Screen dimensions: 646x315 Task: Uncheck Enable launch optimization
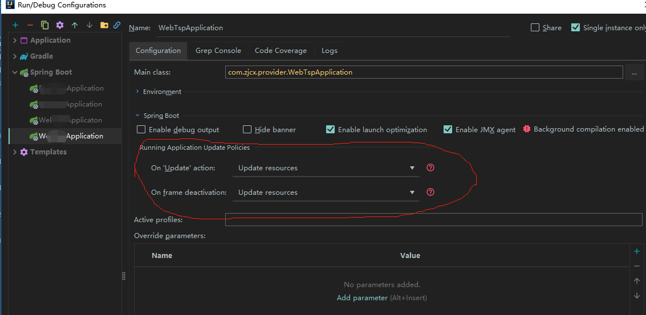[330, 130]
